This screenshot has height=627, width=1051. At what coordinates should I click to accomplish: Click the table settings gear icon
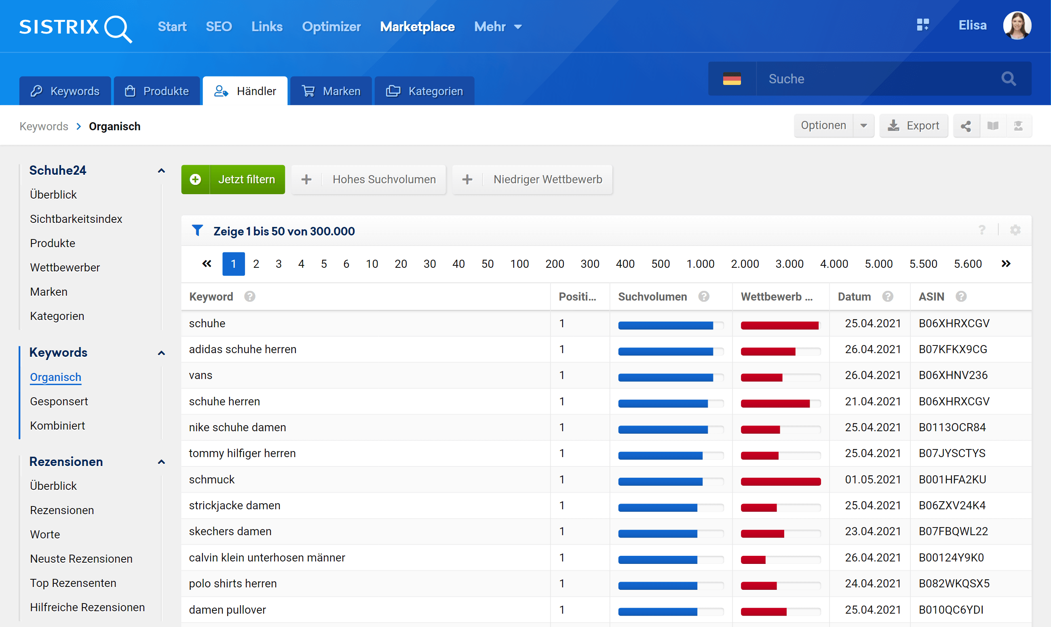point(1015,230)
